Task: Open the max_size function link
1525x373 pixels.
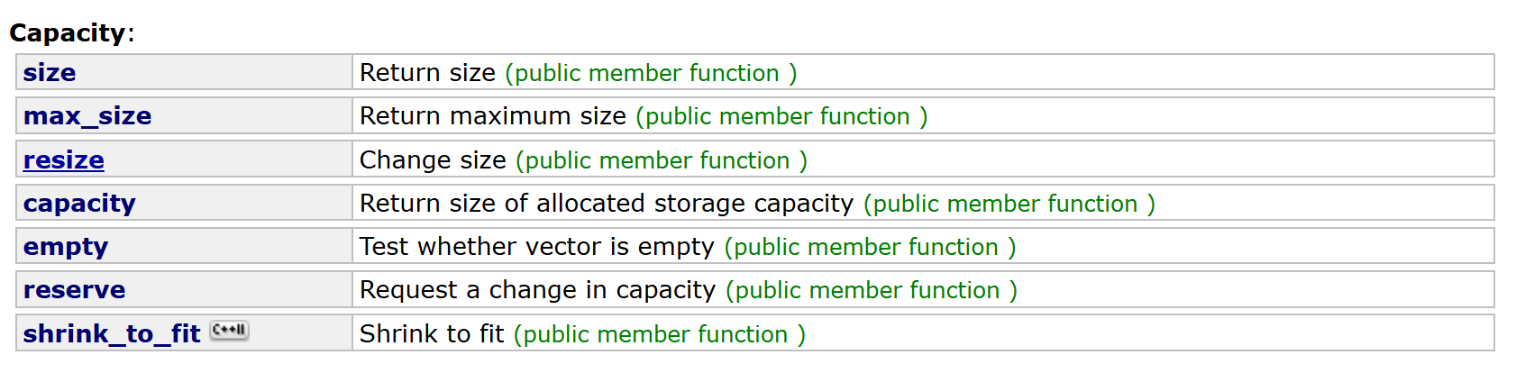Action: (87, 116)
